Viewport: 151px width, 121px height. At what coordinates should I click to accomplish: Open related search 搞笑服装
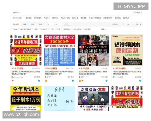28,18
